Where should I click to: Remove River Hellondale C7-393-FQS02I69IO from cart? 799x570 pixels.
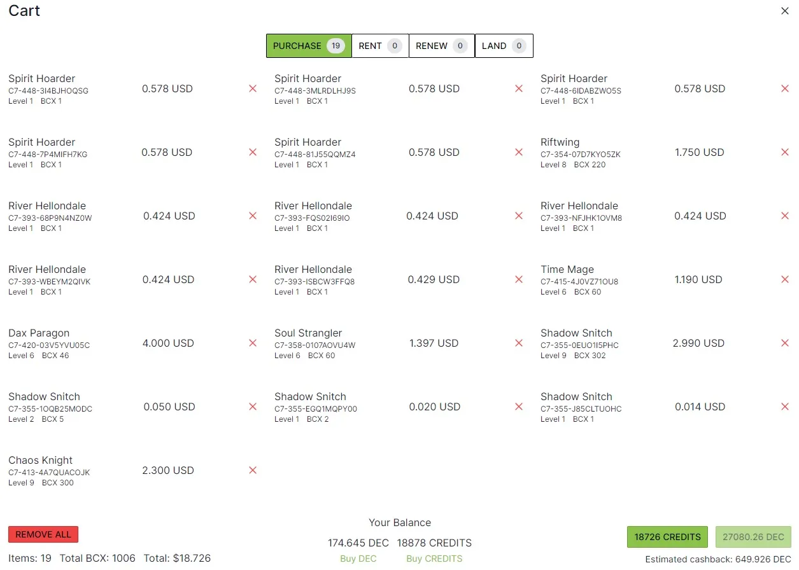pos(519,216)
